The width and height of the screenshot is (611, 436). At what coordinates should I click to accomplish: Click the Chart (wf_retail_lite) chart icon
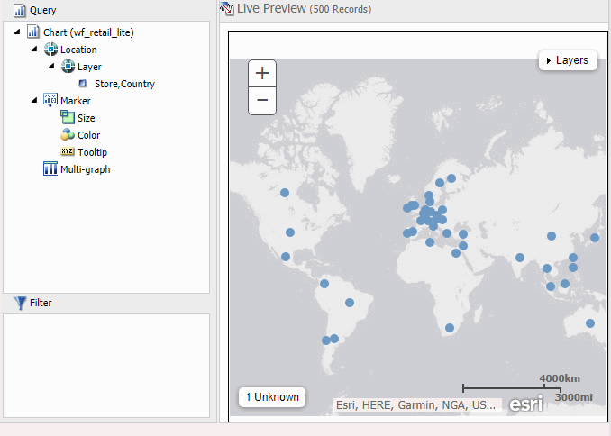33,32
